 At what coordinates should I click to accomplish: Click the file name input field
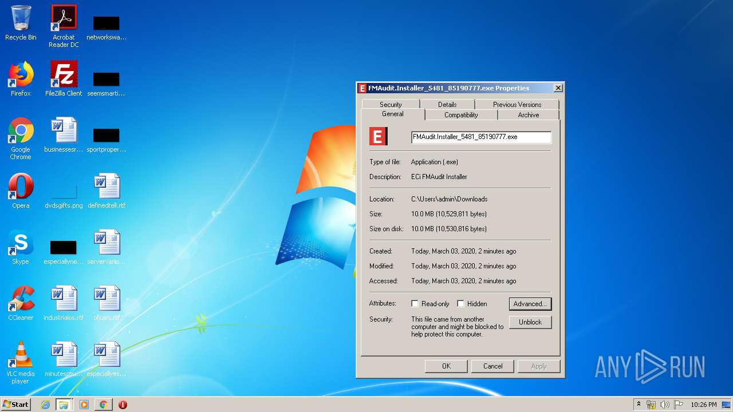tap(481, 137)
